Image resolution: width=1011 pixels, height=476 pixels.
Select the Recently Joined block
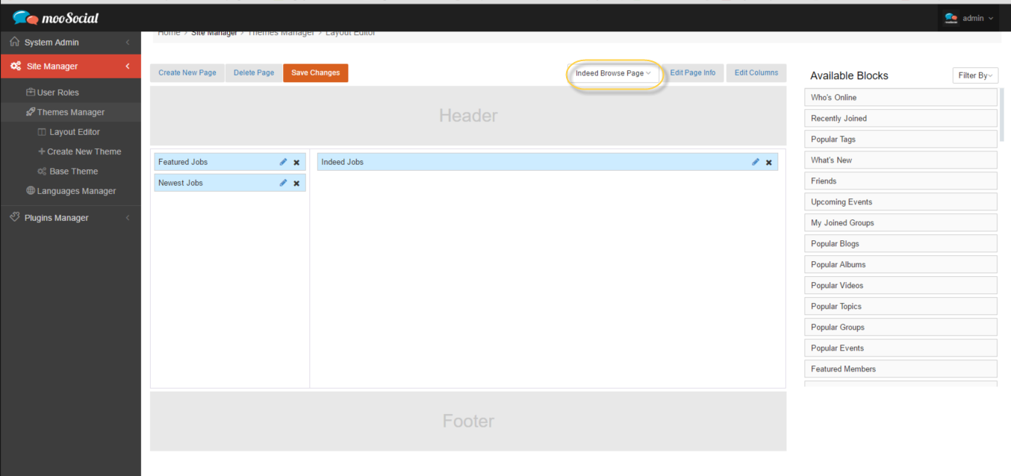pyautogui.click(x=900, y=119)
